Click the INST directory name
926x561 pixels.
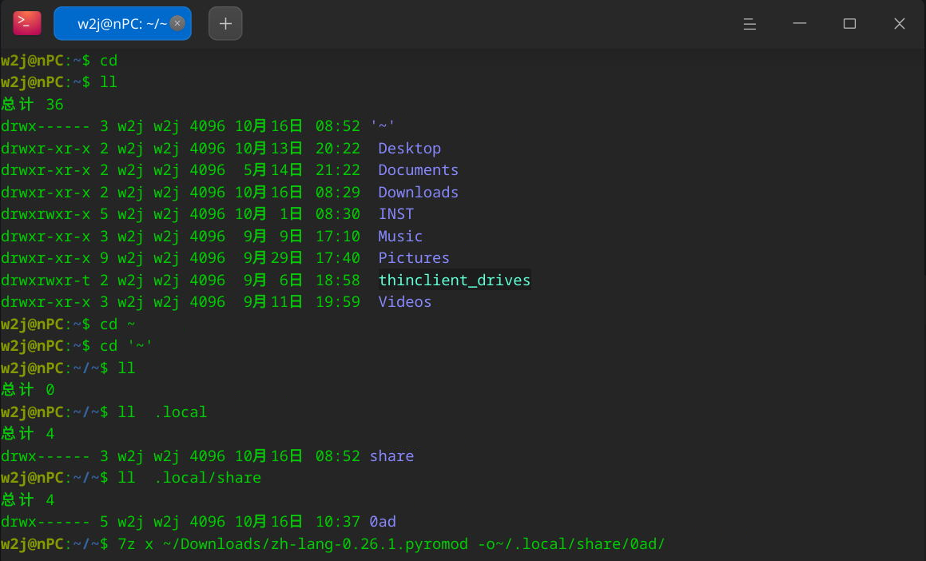[x=395, y=213]
